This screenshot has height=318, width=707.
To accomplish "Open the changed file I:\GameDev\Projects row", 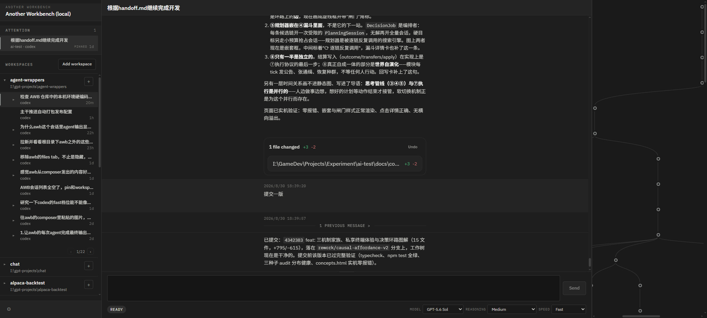I will [345, 164].
